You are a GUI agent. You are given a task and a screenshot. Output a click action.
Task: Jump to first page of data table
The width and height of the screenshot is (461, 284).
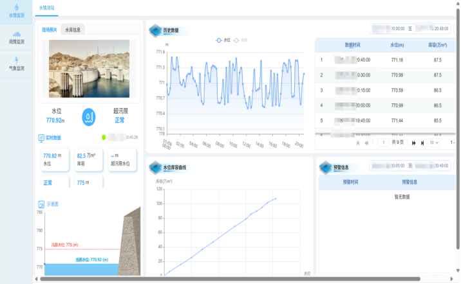(x=357, y=143)
